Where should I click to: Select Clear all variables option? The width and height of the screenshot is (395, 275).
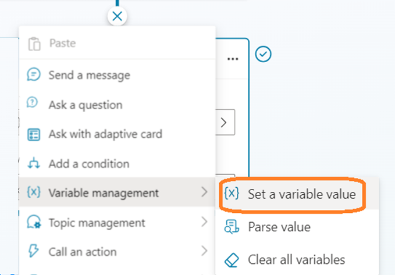296,259
